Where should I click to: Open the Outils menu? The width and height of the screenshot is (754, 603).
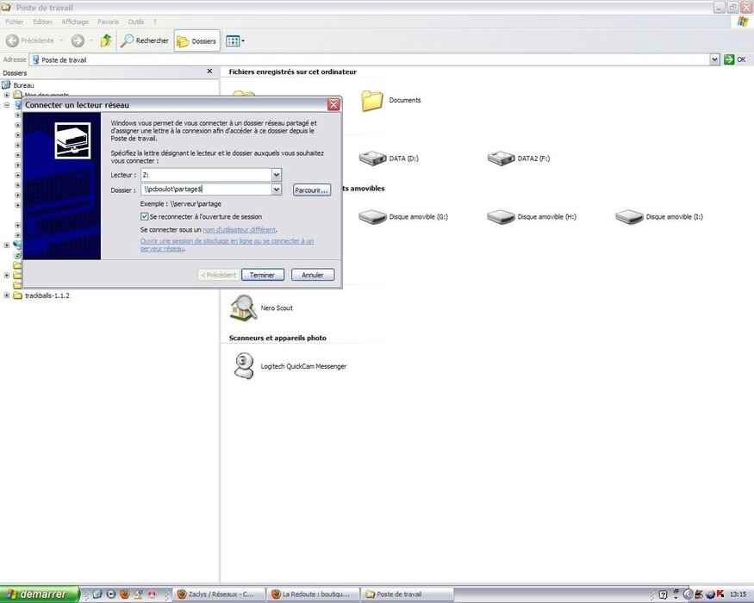[x=135, y=22]
